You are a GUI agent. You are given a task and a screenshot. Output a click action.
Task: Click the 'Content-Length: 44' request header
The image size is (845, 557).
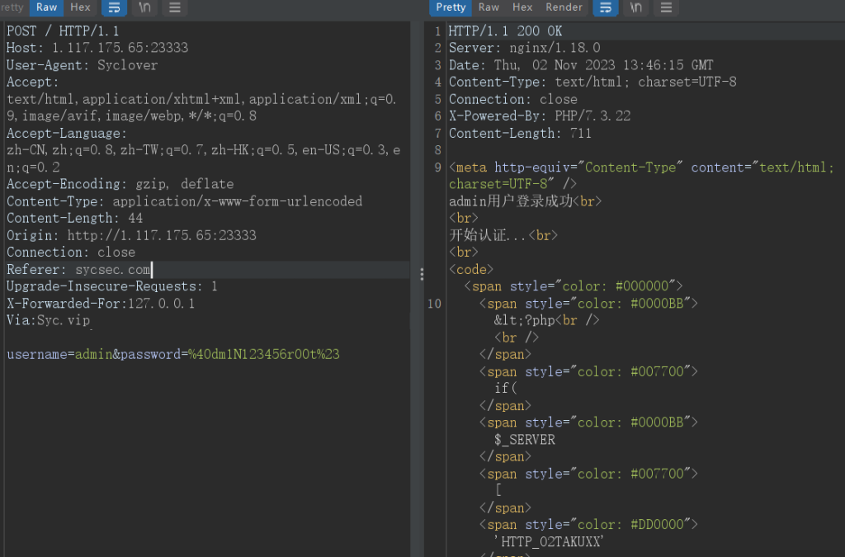click(x=74, y=218)
